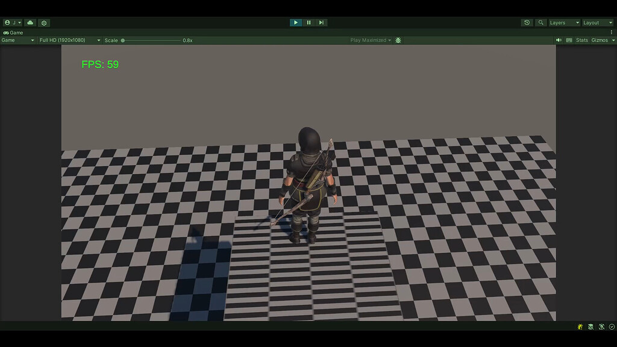Toggle the Stats overlay

(x=583, y=40)
